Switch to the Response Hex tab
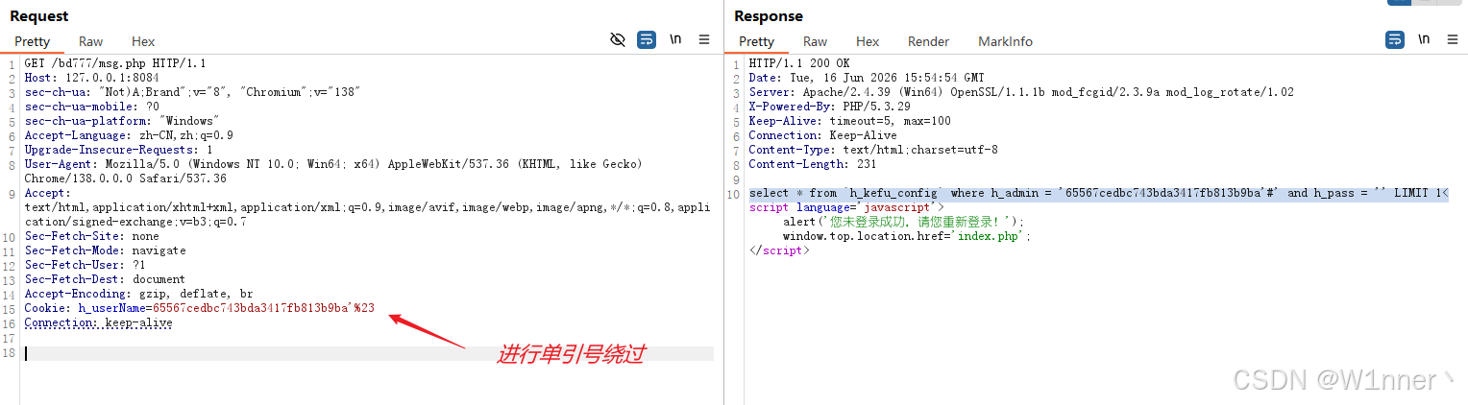1468x405 pixels. tap(868, 41)
